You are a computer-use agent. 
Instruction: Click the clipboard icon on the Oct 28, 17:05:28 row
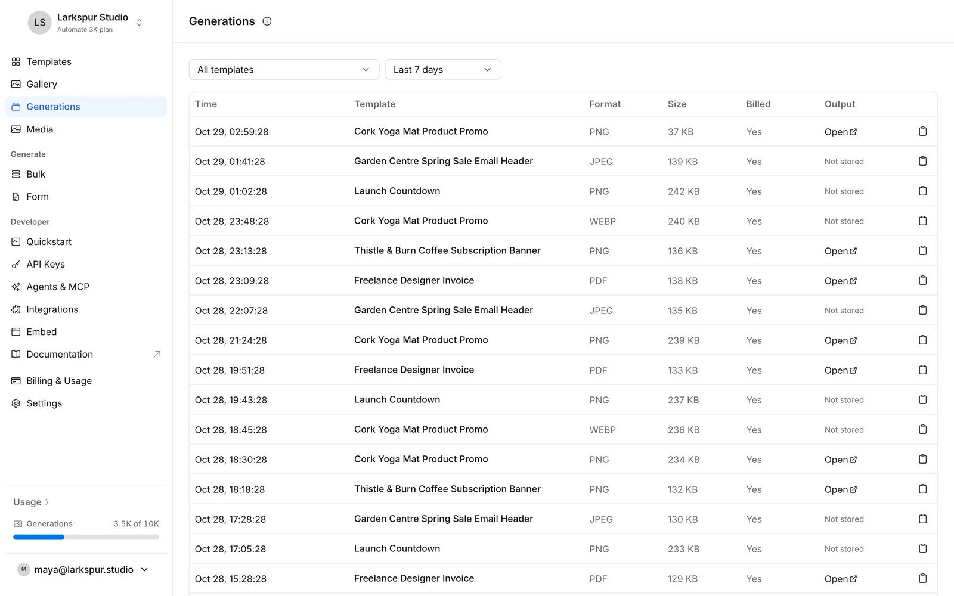(922, 549)
